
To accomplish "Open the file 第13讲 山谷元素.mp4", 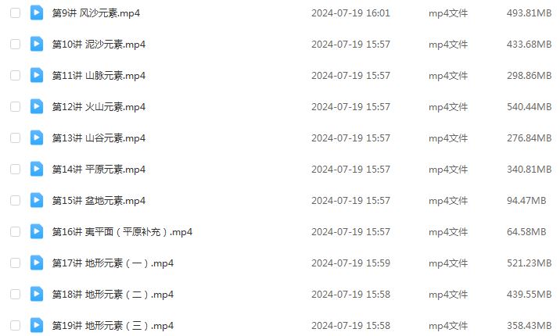I will coord(99,138).
